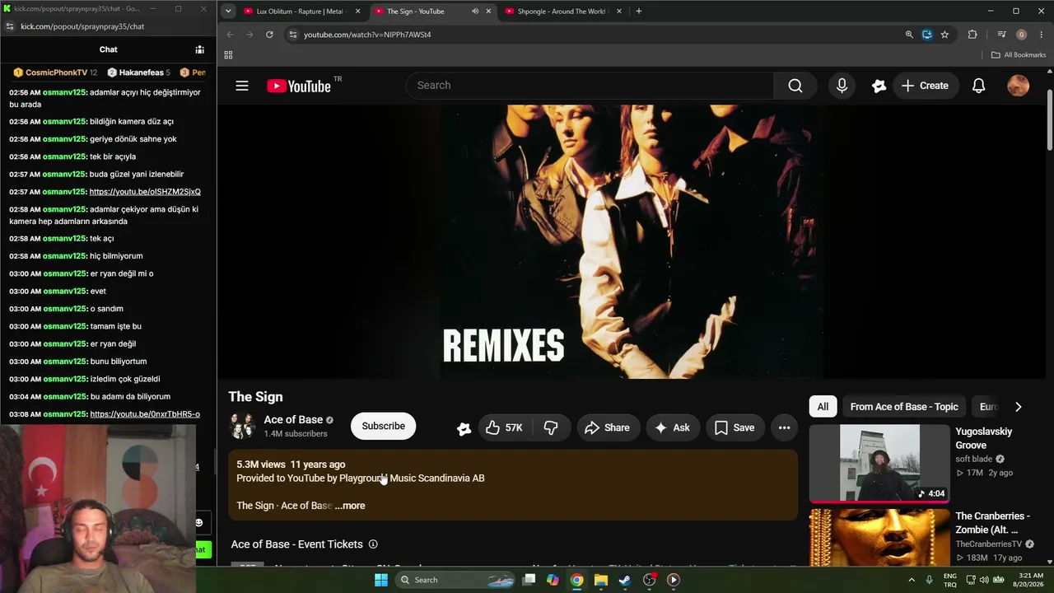Open The Cranberries - Zombie video thumbnail
The height and width of the screenshot is (593, 1054).
click(x=879, y=537)
